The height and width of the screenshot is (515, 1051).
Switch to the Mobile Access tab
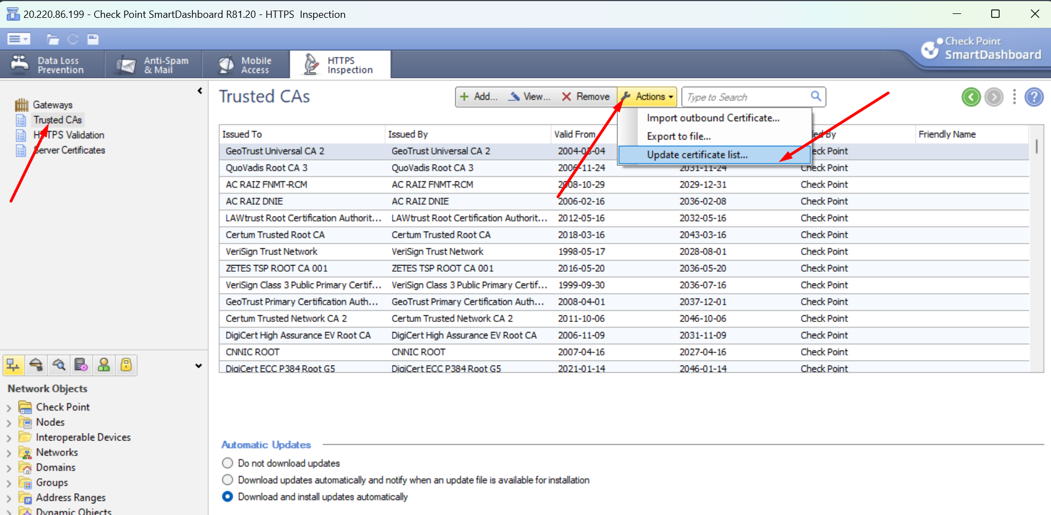pyautogui.click(x=246, y=64)
